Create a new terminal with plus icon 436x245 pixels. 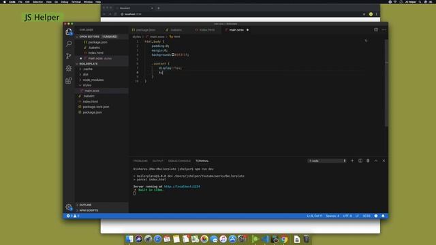pos(352,161)
